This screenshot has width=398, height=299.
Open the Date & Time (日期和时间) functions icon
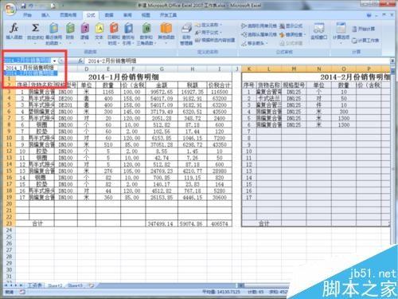[114, 28]
